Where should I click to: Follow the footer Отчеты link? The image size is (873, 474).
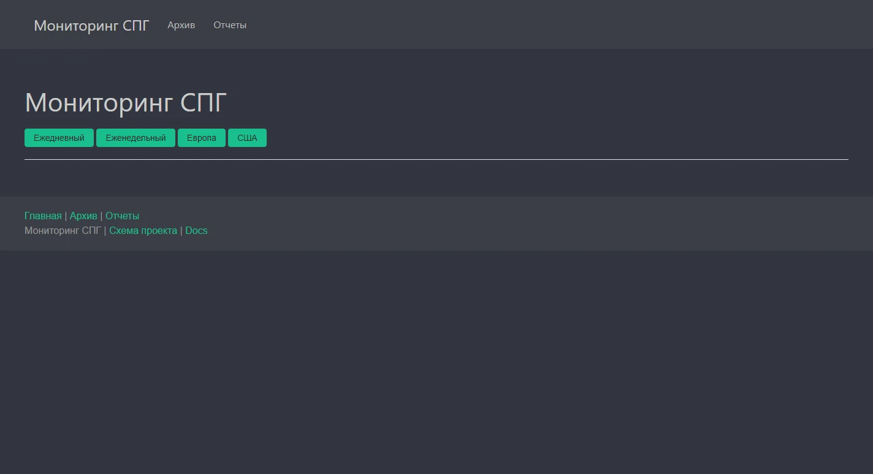122,216
